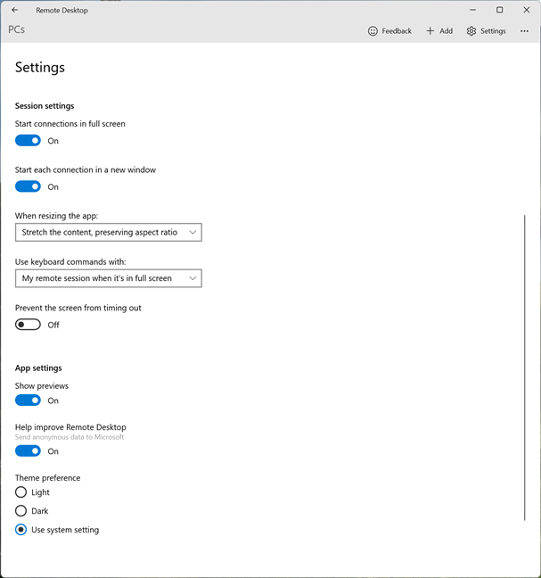Turn off Help improve Remote Desktop
Screen dimensions: 541x578
(x=29, y=451)
